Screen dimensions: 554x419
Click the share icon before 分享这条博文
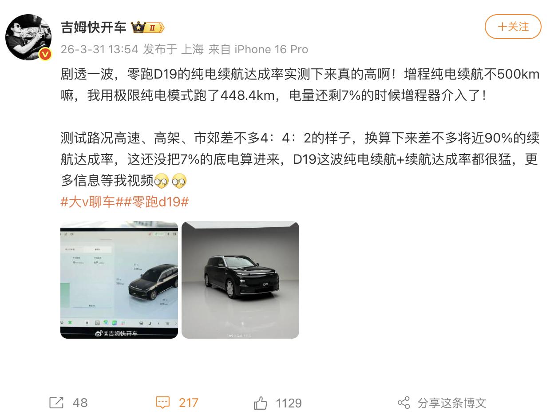404,403
